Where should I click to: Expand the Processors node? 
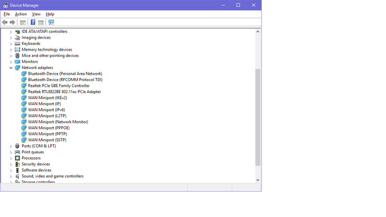(11, 158)
